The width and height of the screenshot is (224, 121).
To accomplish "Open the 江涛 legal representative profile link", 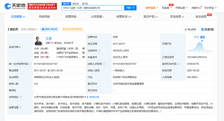I will click(x=49, y=38).
